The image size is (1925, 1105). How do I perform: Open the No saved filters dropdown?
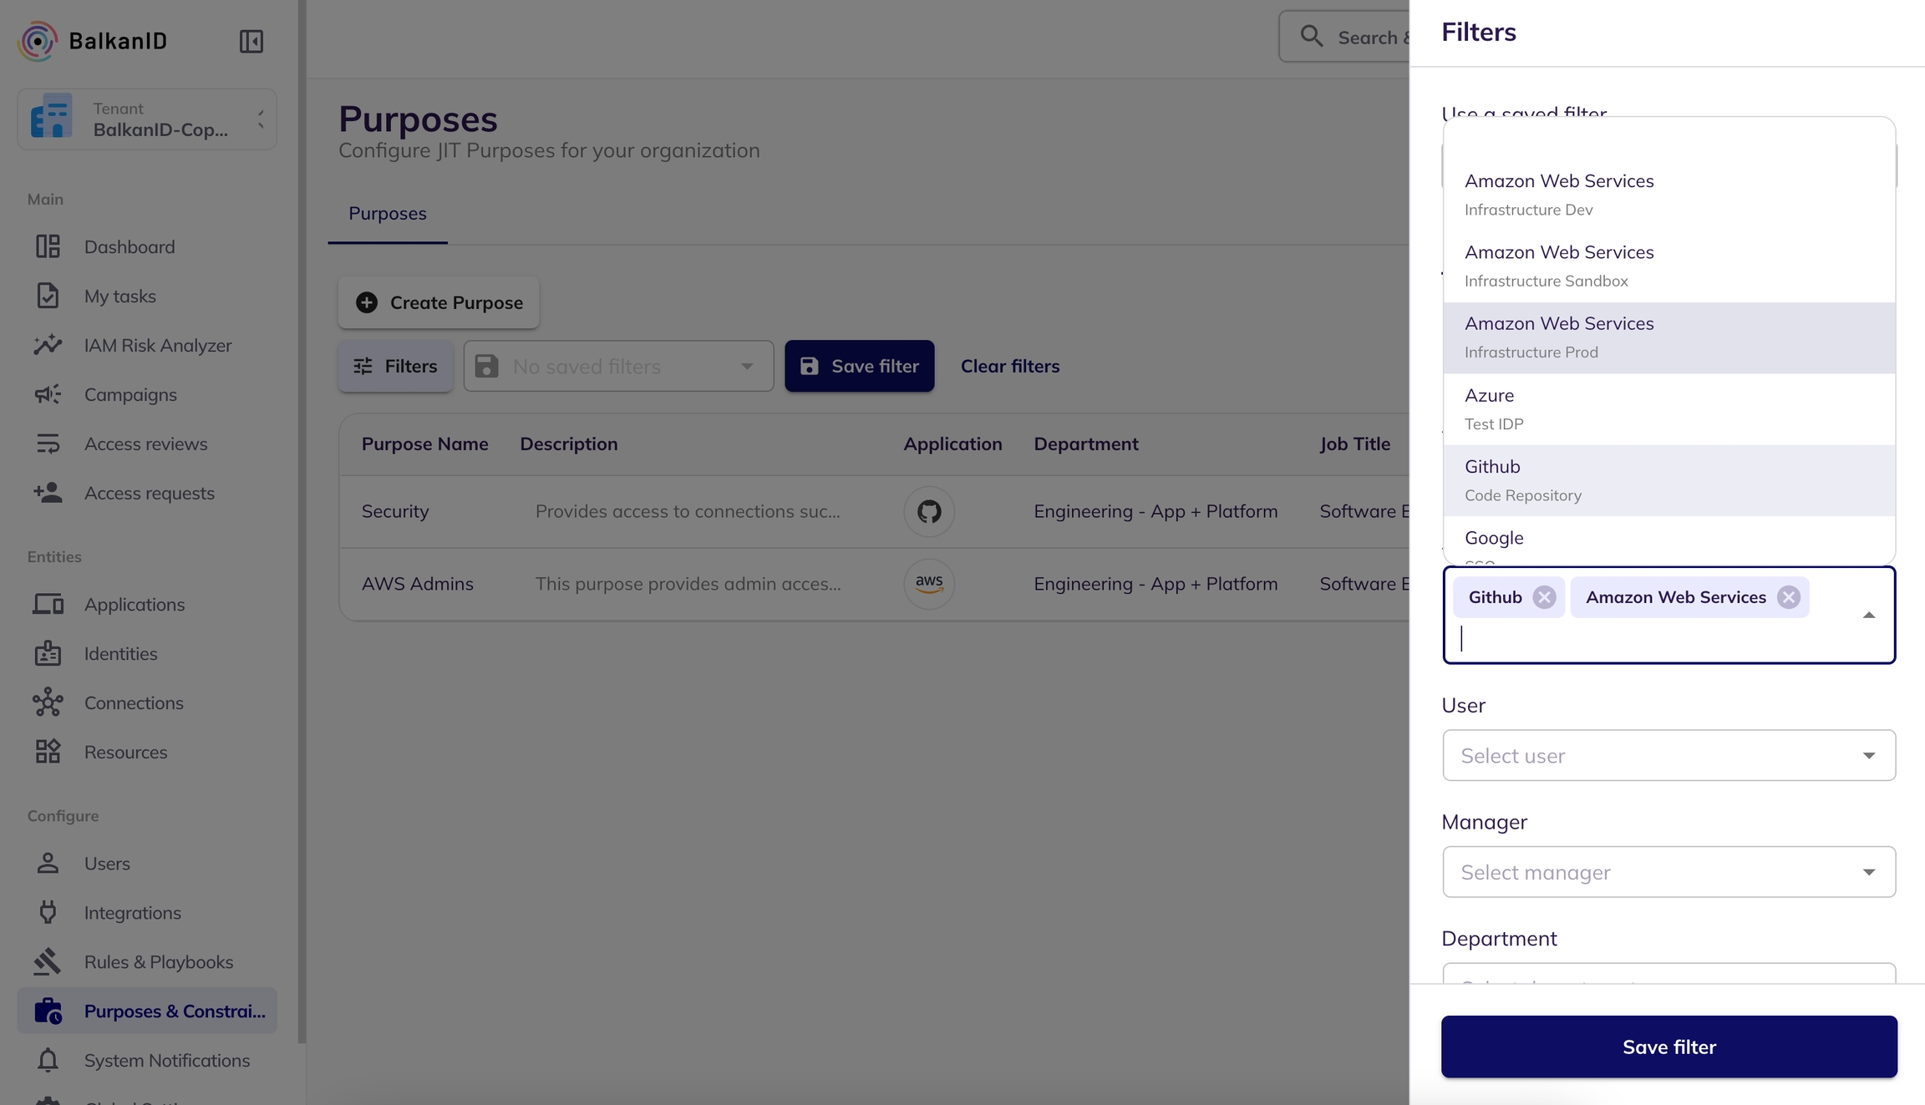point(618,366)
